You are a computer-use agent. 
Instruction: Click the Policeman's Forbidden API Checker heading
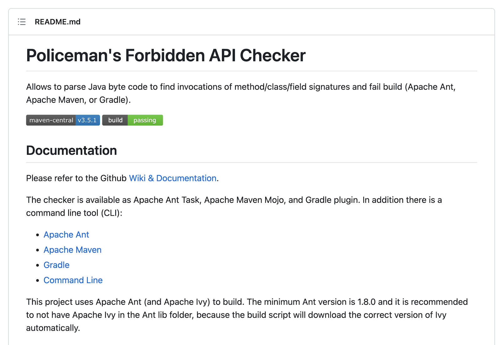[x=166, y=56]
